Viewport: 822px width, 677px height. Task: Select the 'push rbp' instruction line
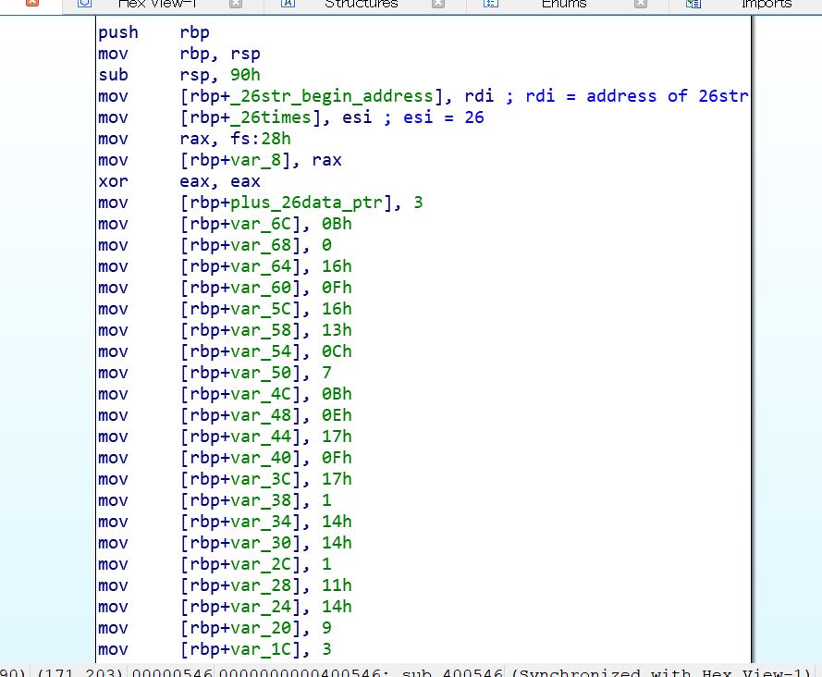(x=153, y=32)
